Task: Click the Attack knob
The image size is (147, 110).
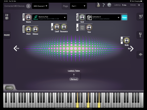Action: pyautogui.click(x=28, y=29)
